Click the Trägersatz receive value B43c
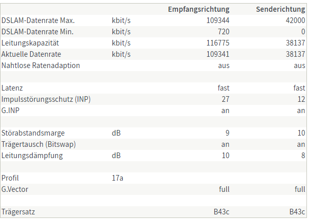 click(x=222, y=212)
